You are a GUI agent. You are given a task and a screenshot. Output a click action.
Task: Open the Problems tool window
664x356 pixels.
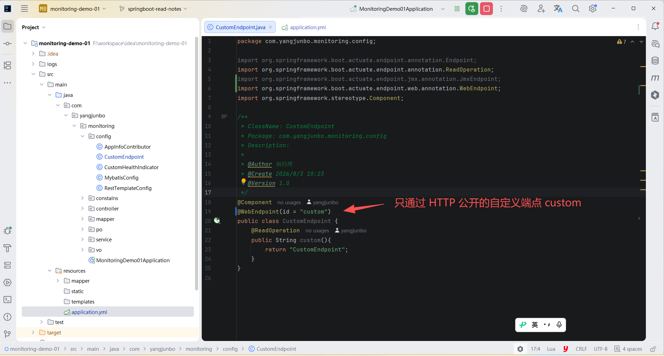pyautogui.click(x=7, y=317)
